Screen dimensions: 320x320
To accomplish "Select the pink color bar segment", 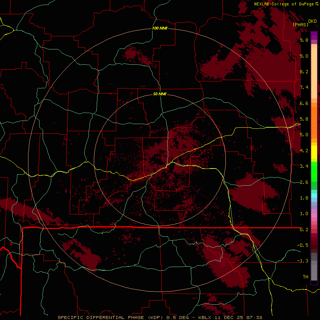I will (x=314, y=215).
